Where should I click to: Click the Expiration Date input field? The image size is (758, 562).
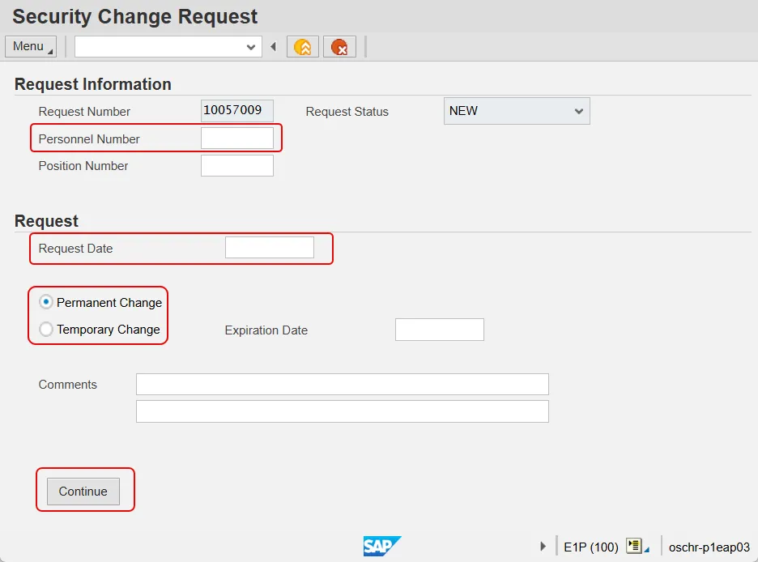click(x=439, y=330)
